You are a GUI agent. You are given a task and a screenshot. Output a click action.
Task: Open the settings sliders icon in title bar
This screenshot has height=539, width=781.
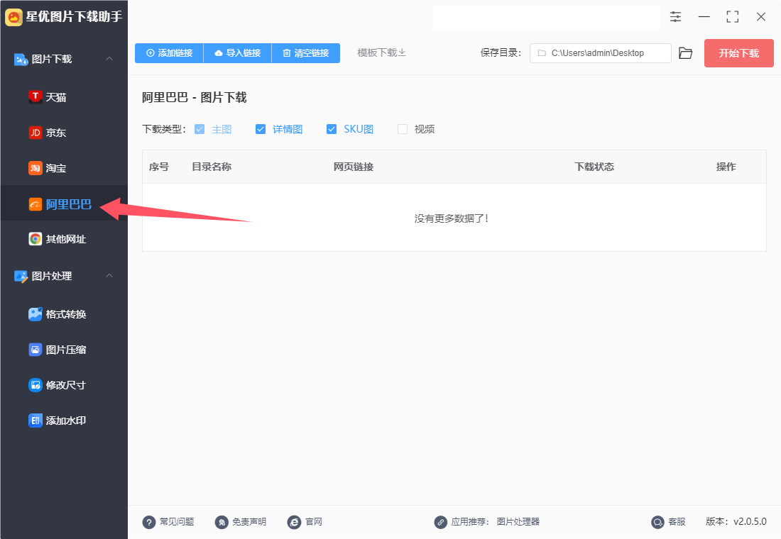(x=675, y=16)
